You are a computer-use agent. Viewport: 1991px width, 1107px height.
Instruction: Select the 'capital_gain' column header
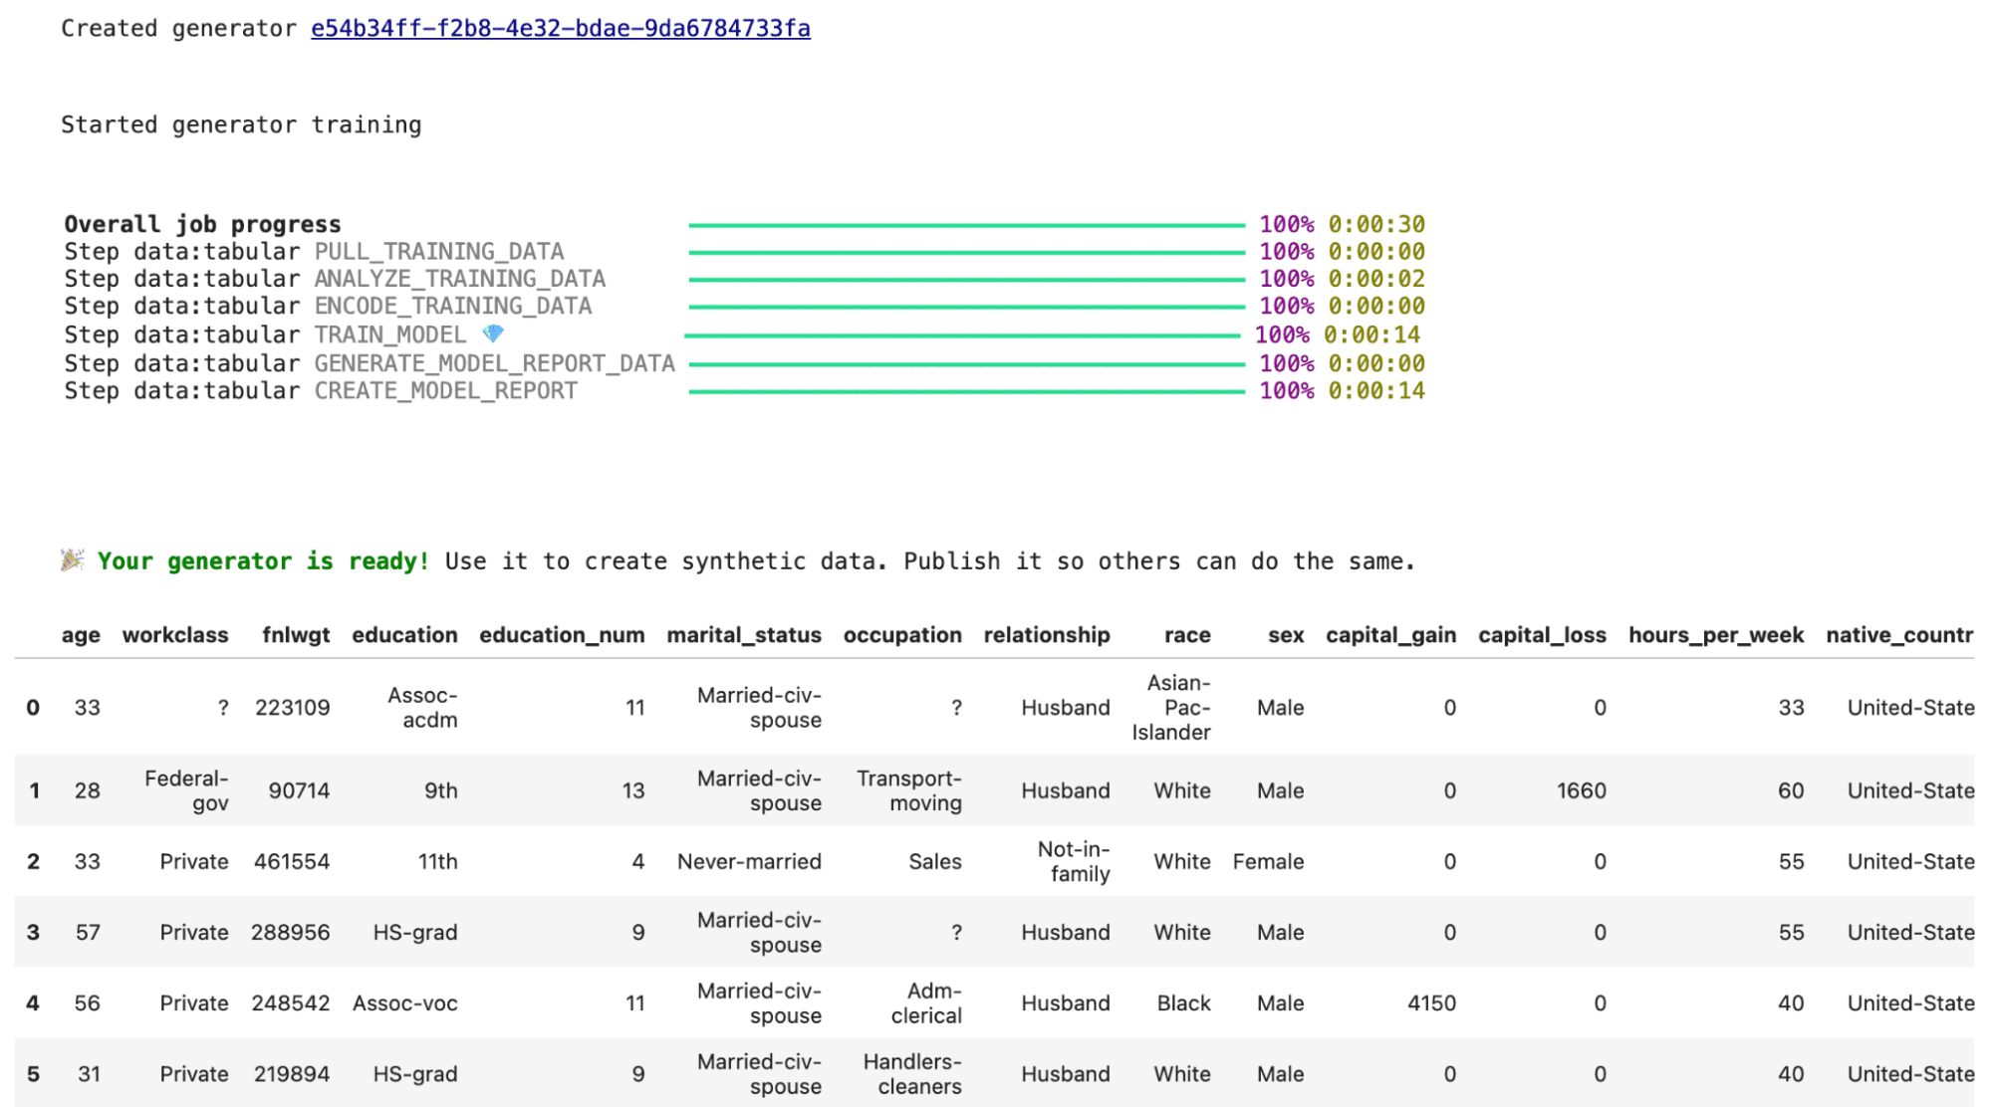coord(1390,635)
